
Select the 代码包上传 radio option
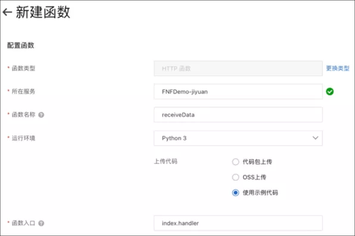[235, 162]
